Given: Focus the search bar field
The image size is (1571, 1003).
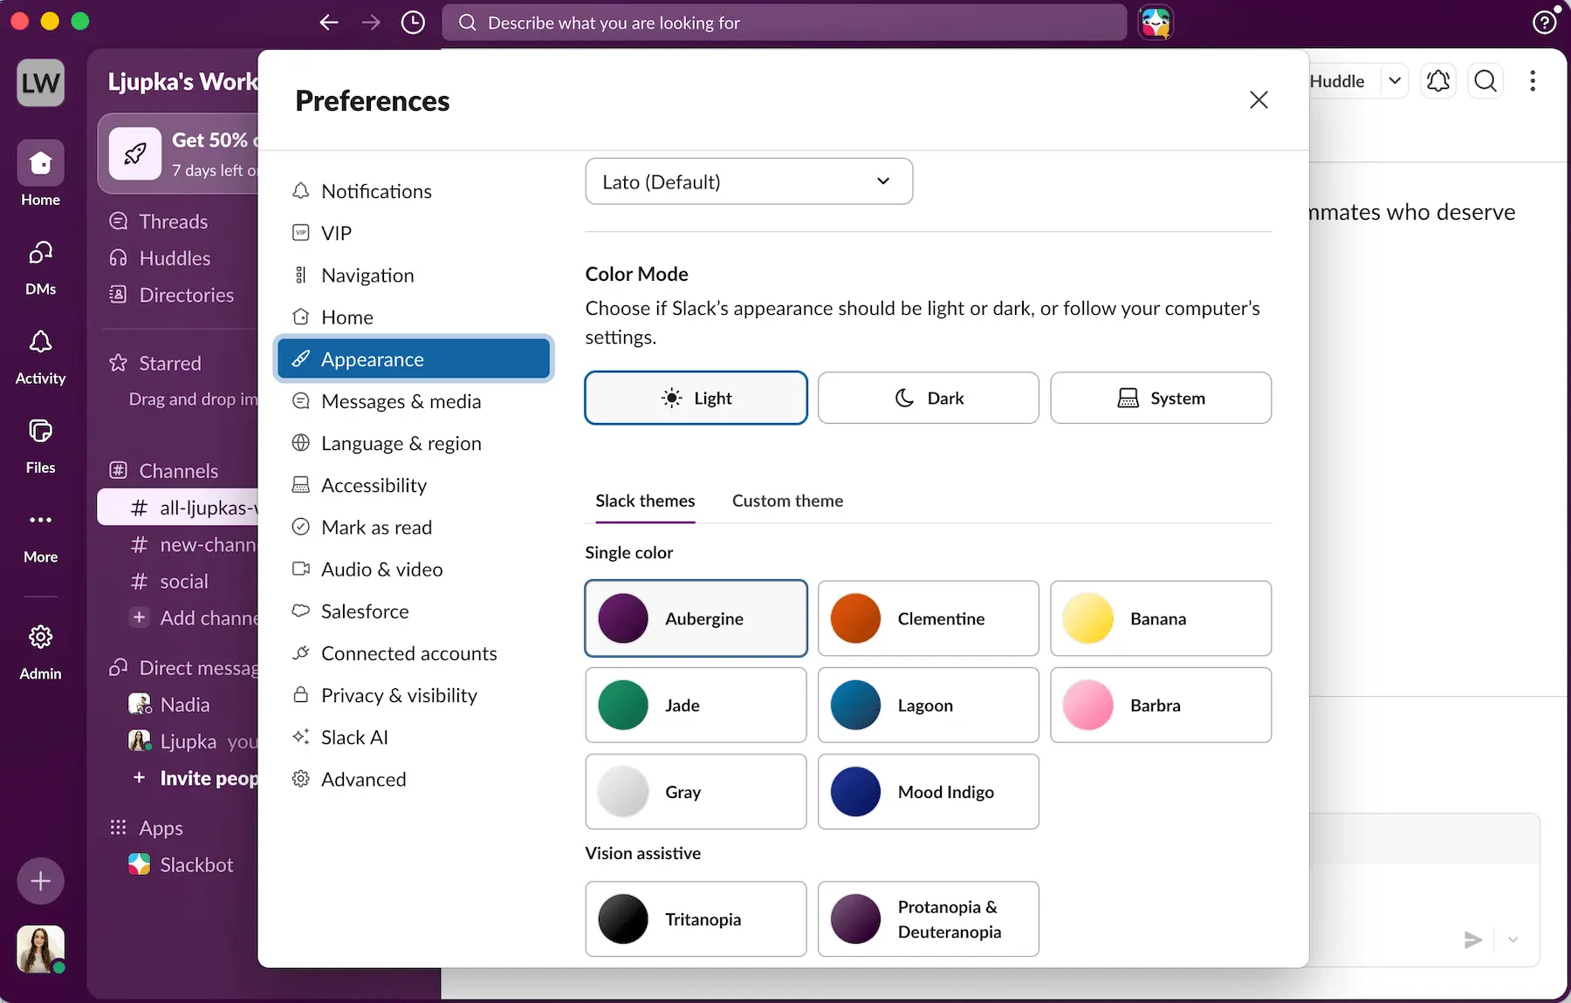Looking at the screenshot, I should pyautogui.click(x=784, y=23).
